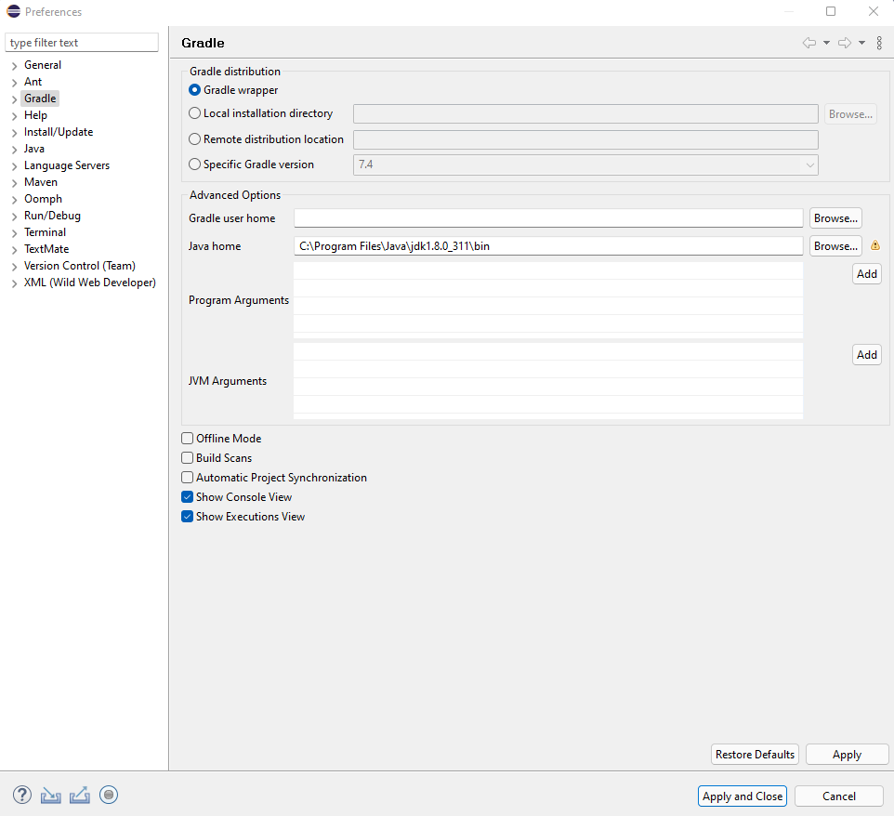Expand the Maven preferences node
Image resolution: width=894 pixels, height=816 pixels.
click(x=14, y=183)
